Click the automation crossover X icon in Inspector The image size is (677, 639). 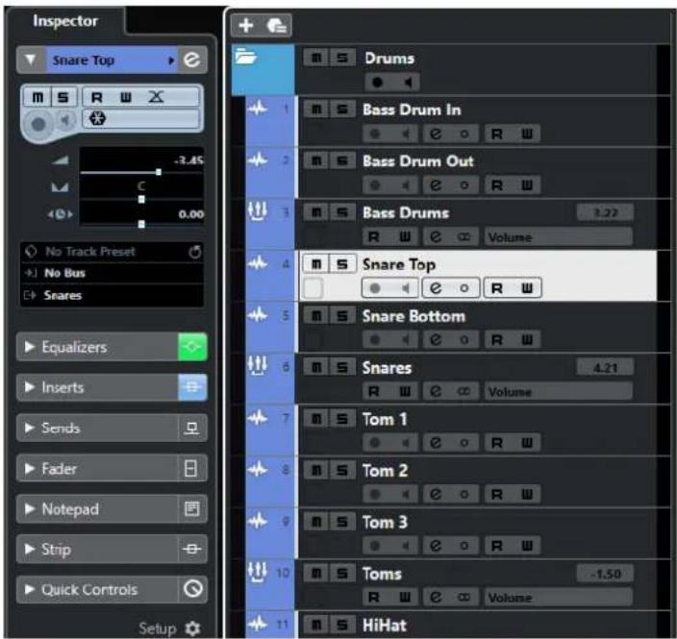tap(156, 97)
